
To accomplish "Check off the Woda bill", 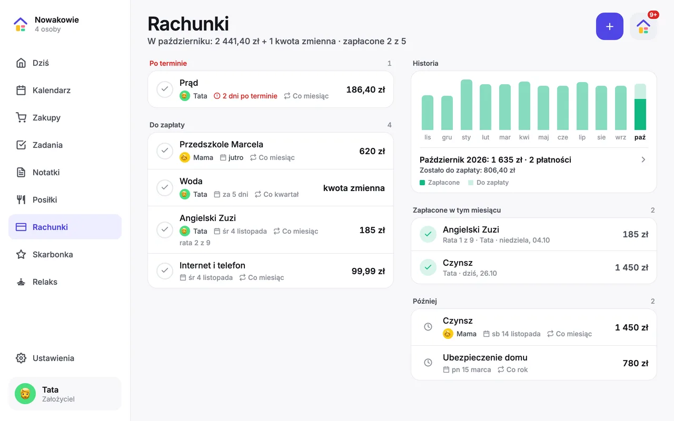I will (165, 188).
